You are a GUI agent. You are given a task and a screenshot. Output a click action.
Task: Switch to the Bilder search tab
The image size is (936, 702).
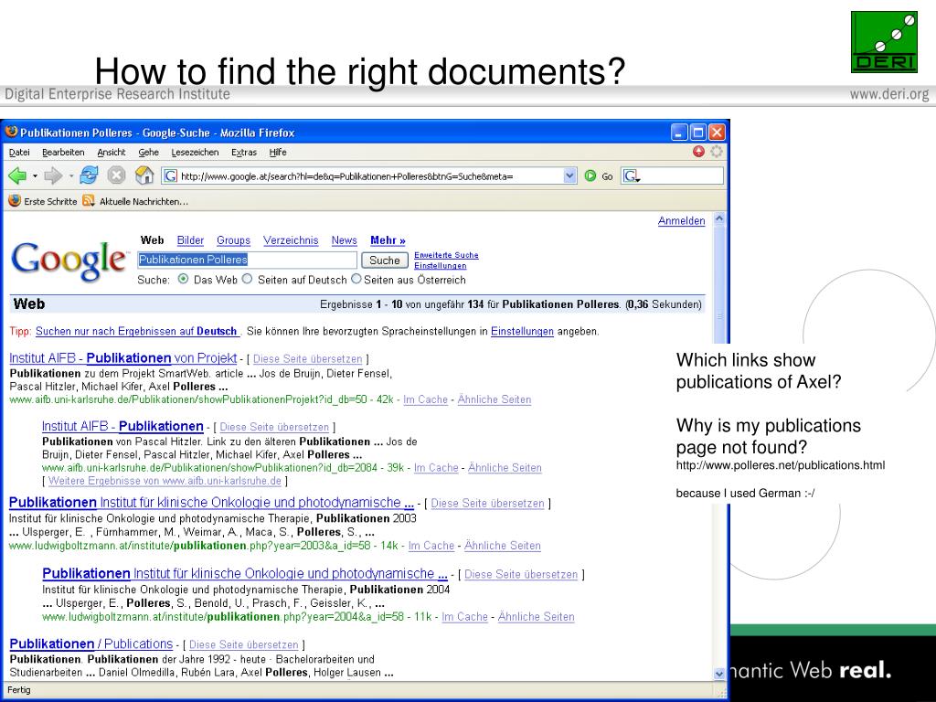(x=190, y=240)
